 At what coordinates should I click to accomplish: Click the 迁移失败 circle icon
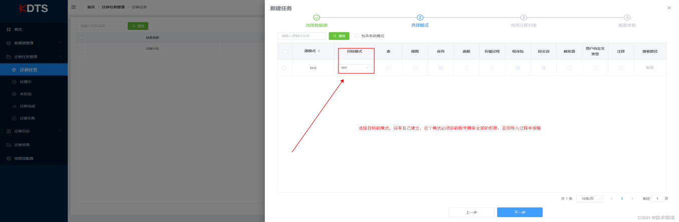point(14,118)
